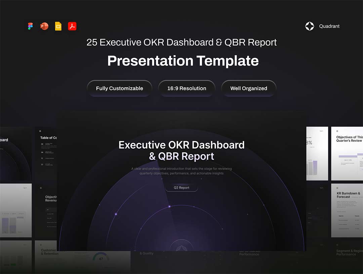Click the PowerPoint icon
This screenshot has height=274, width=363.
coord(44,26)
